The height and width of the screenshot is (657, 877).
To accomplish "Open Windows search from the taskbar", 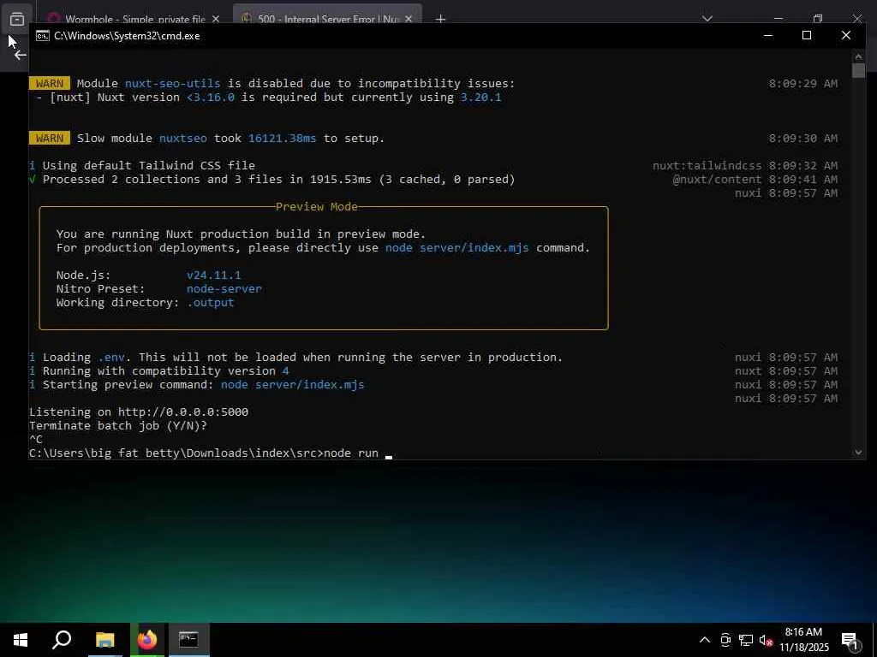I will click(62, 640).
